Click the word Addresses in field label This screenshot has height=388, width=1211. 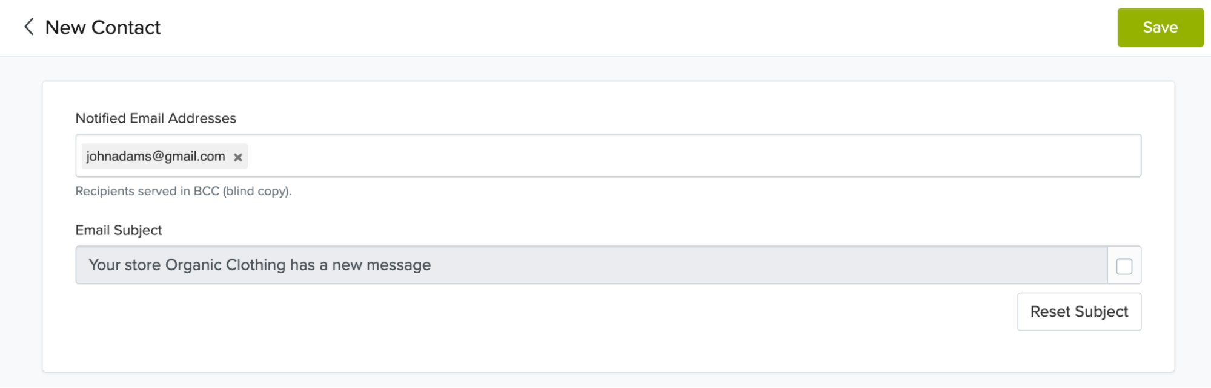click(x=202, y=118)
